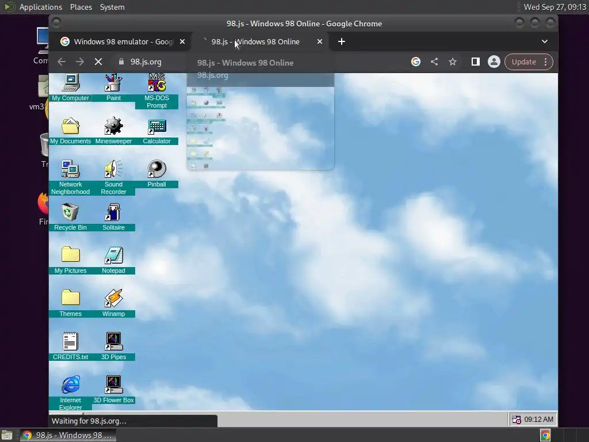Open the Sound Recorder icon
Image resolution: width=589 pixels, height=442 pixels.
113,177
